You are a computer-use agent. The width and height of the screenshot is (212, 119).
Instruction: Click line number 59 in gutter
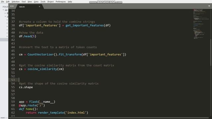pos(13,101)
